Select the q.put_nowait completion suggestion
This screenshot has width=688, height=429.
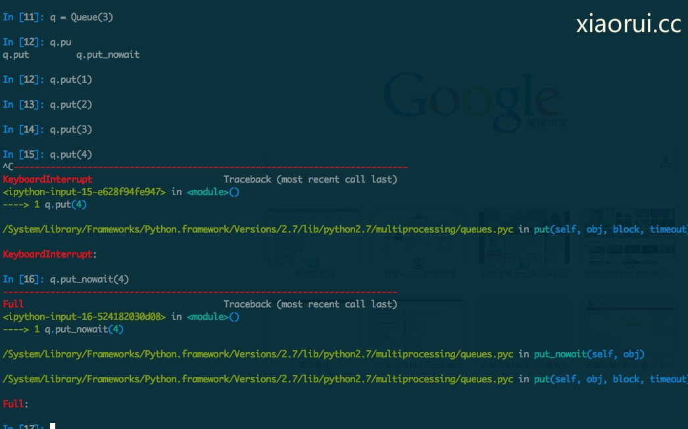pyautogui.click(x=108, y=55)
